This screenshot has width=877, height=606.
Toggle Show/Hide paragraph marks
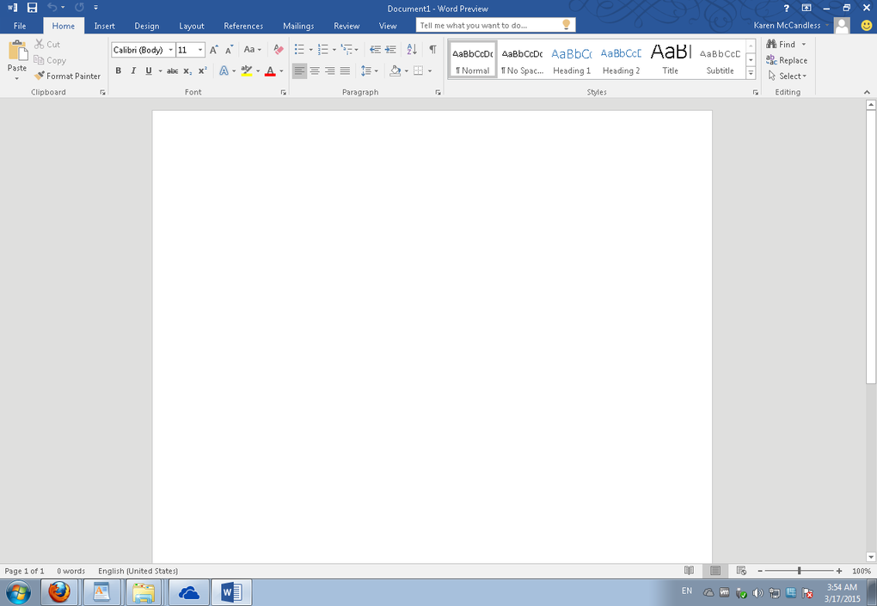coord(432,50)
